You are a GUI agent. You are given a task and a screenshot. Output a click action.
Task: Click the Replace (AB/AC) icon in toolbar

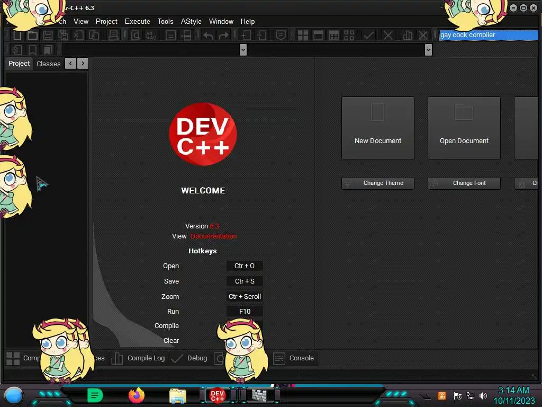[151, 36]
